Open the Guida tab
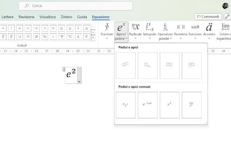 [82, 17]
